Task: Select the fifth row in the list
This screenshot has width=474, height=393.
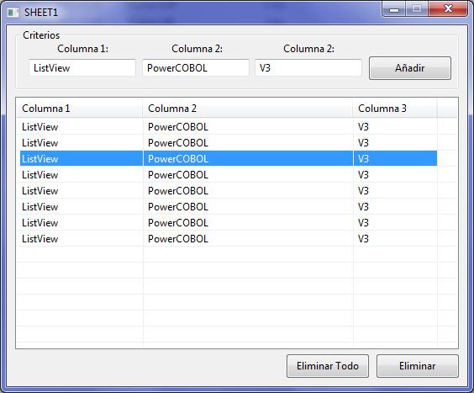Action: 229,191
